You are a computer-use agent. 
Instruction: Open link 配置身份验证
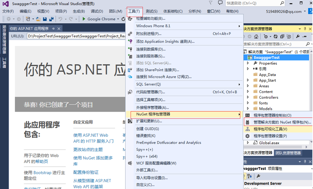(86, 172)
